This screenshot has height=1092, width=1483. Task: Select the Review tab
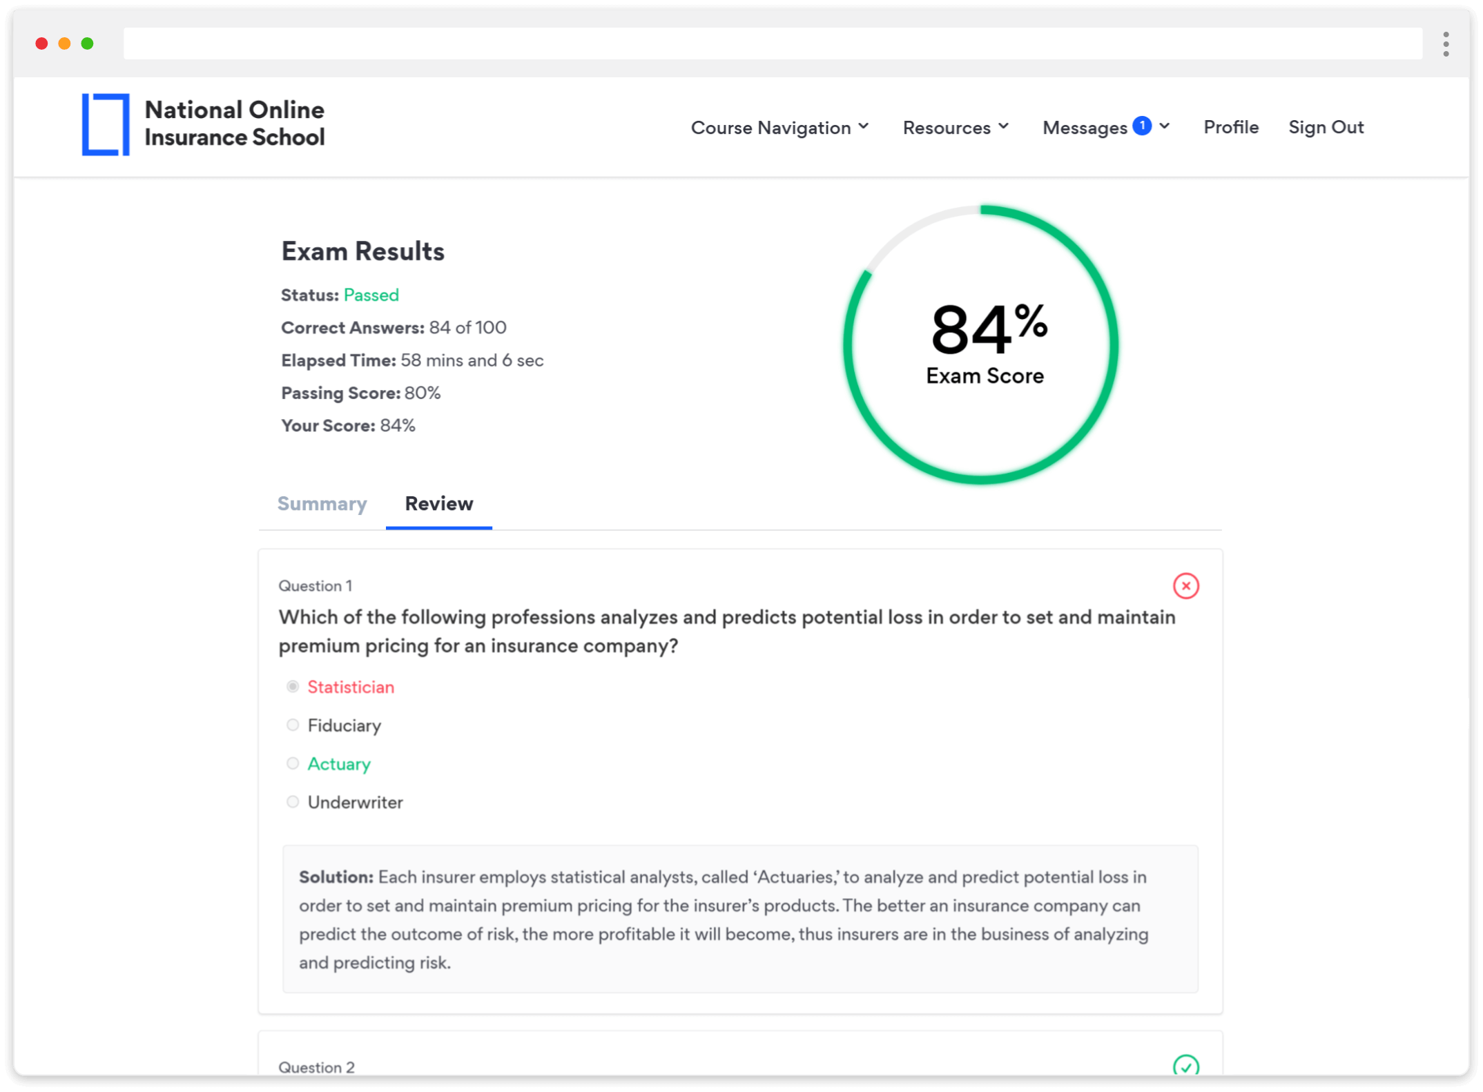click(x=439, y=504)
